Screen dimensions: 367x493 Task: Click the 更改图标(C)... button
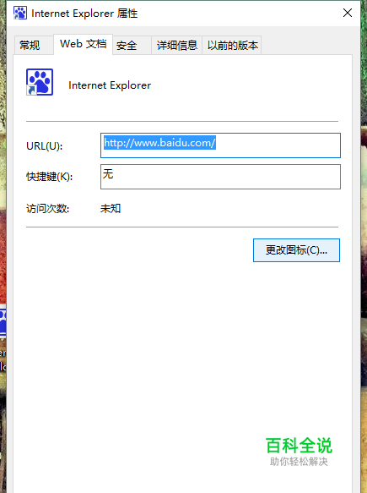pos(296,250)
